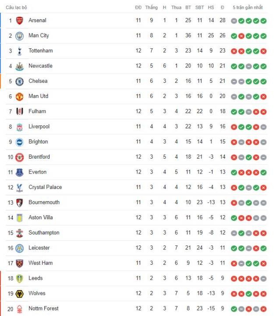Open the Man Utd team link

pyautogui.click(x=38, y=96)
